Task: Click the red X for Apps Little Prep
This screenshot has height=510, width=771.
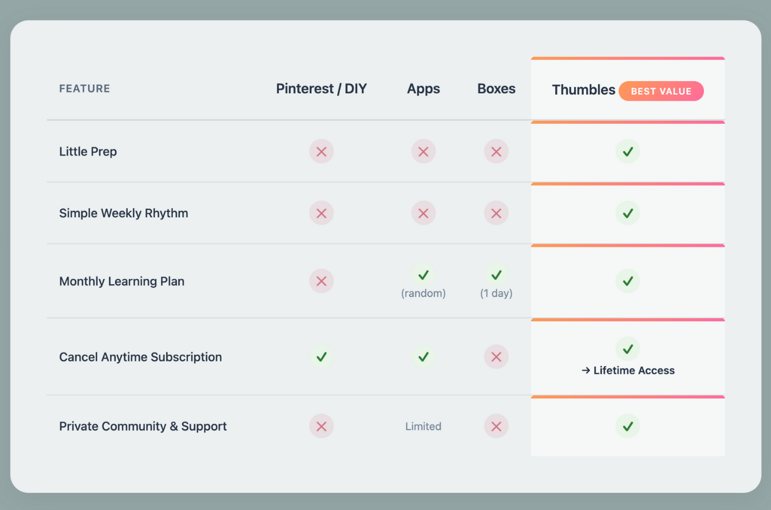Action: coord(423,152)
